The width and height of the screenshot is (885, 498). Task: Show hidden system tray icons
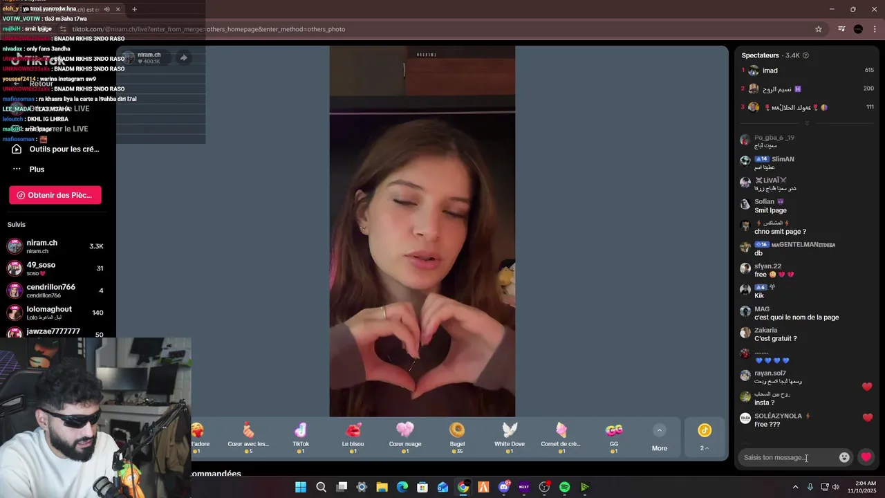pos(795,487)
